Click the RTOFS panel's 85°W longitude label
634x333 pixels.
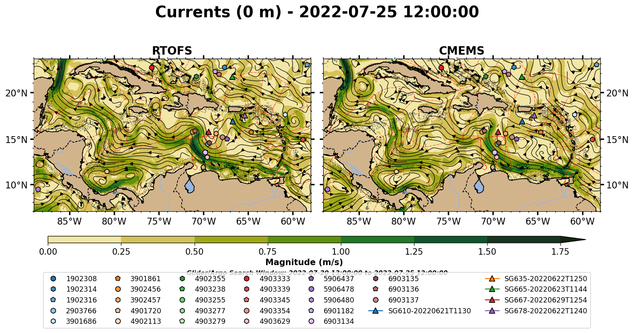tap(70, 221)
